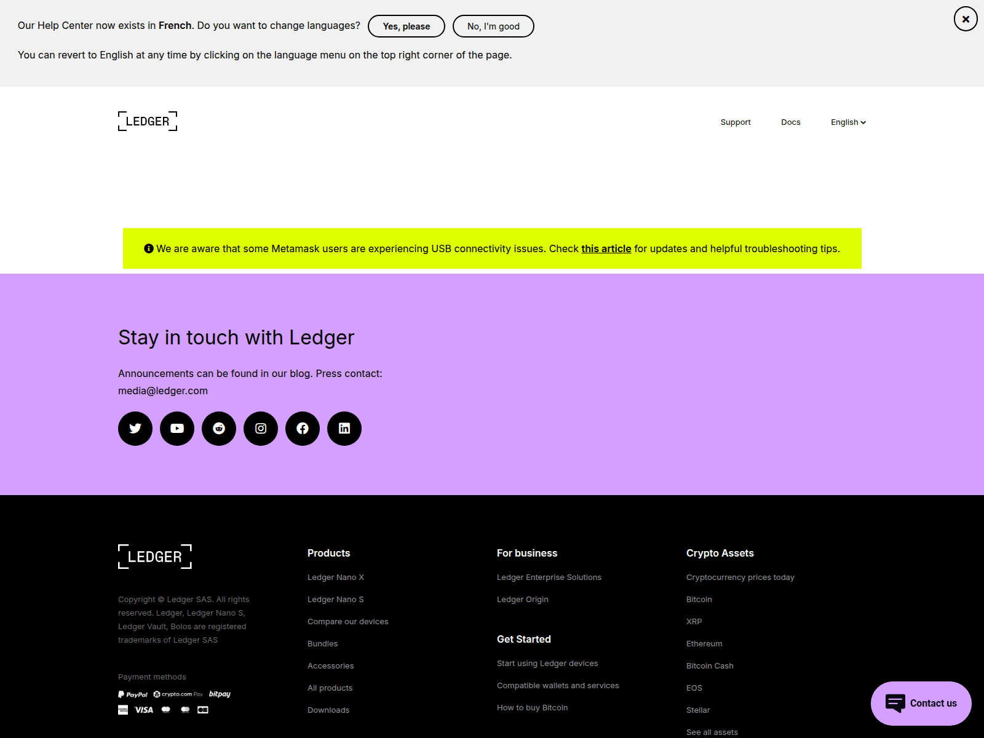This screenshot has width=984, height=738.
Task: Click the Reddit social icon
Action: [x=219, y=429]
